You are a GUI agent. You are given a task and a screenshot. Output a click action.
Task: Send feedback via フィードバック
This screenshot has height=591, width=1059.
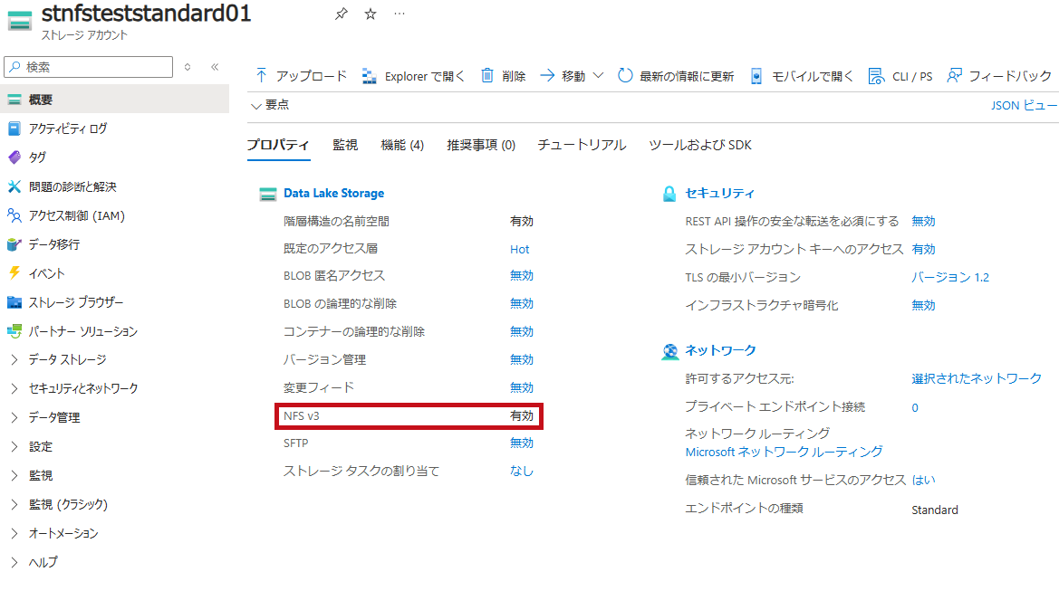[x=999, y=76]
